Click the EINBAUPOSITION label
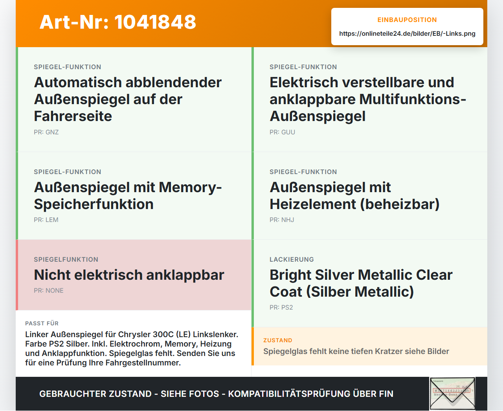Viewport: 503px width, 411px height. tap(407, 20)
